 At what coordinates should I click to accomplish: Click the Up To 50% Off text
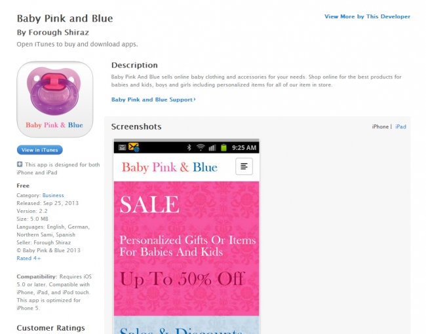coord(182,279)
